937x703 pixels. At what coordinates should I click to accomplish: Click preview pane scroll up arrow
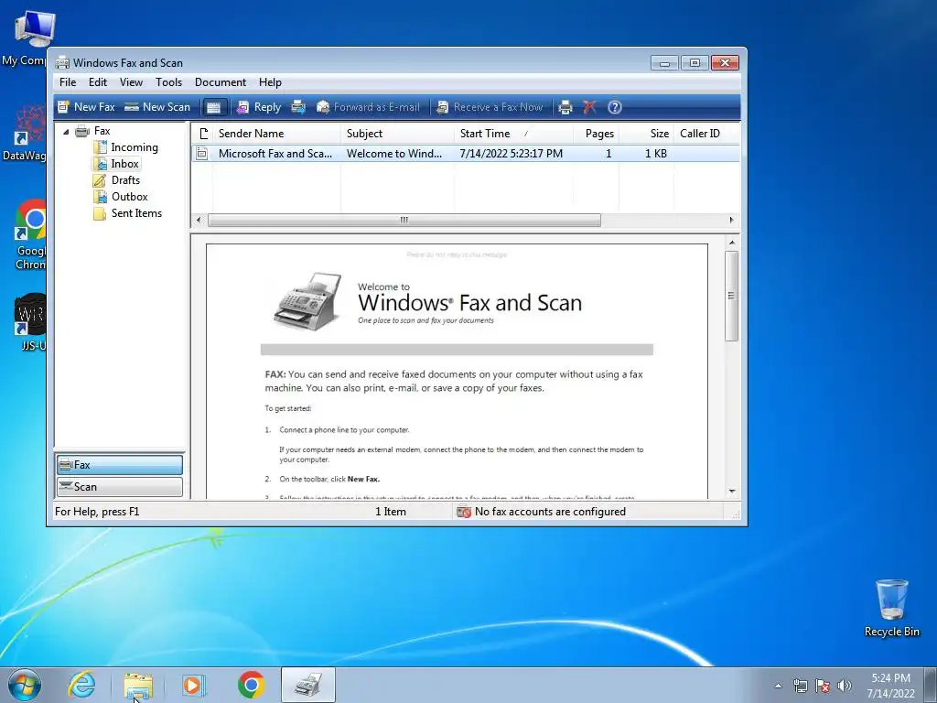[732, 242]
